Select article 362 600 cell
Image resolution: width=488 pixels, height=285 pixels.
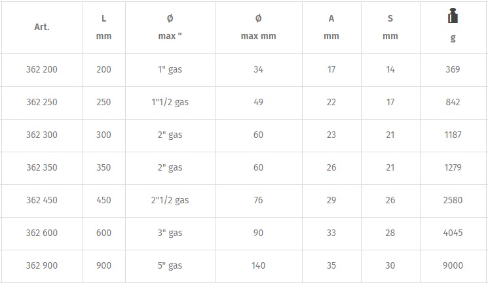click(x=42, y=233)
